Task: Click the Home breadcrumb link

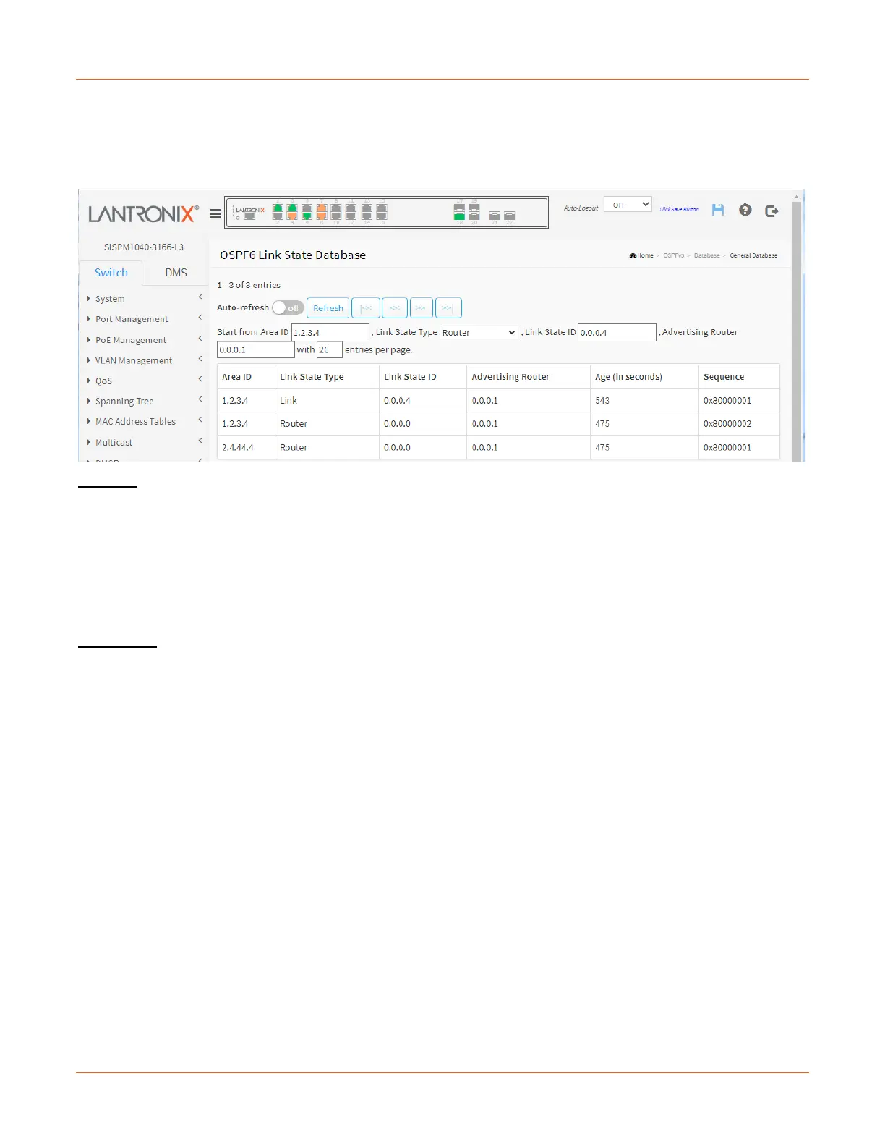Action: (641, 255)
